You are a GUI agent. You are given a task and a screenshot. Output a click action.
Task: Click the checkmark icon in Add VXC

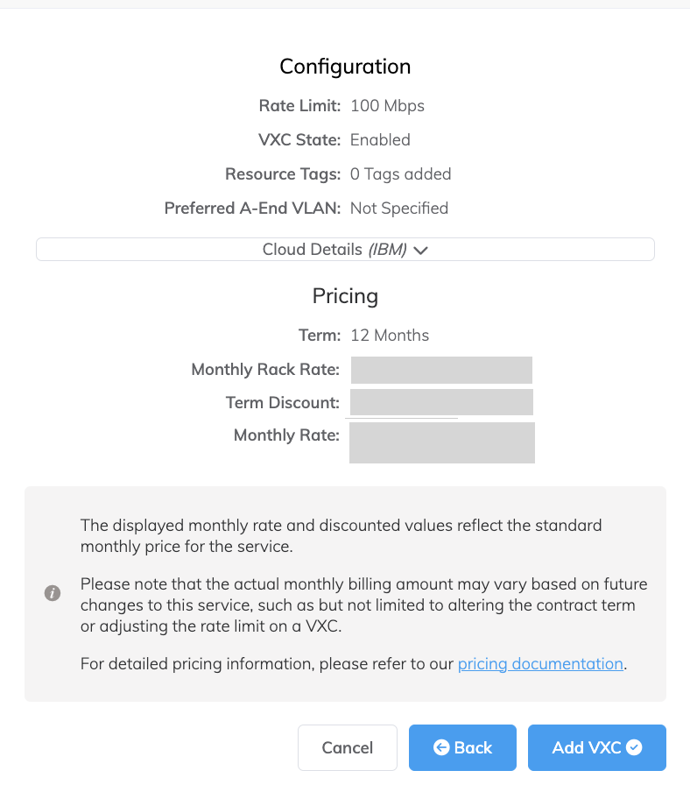coord(634,747)
